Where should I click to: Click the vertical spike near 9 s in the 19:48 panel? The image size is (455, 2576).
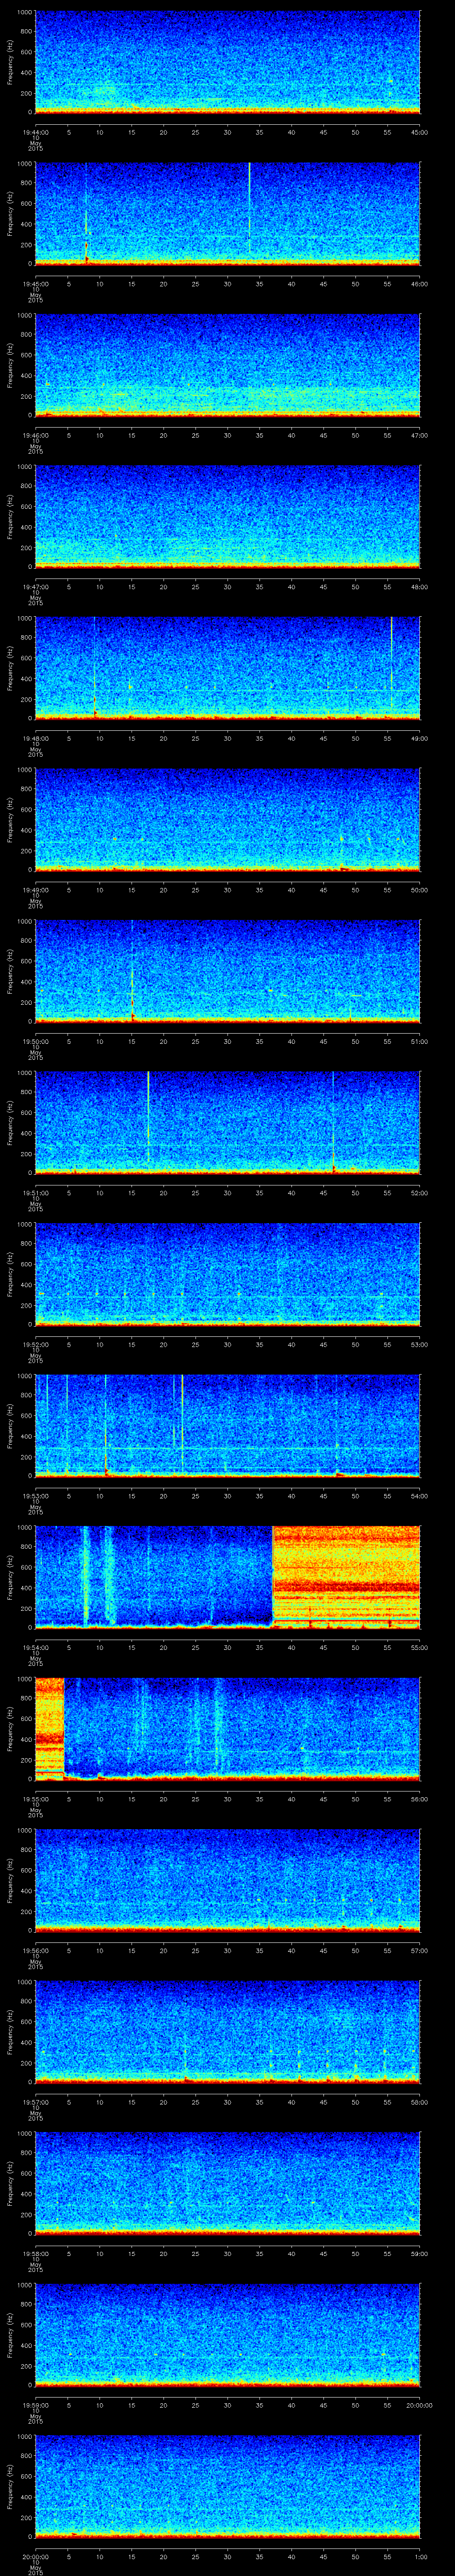click(94, 668)
